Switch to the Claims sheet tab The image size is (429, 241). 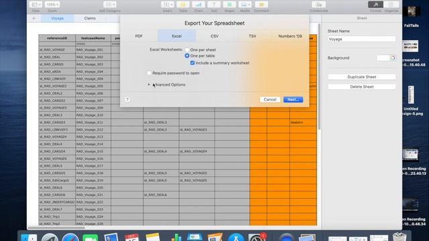tap(90, 18)
